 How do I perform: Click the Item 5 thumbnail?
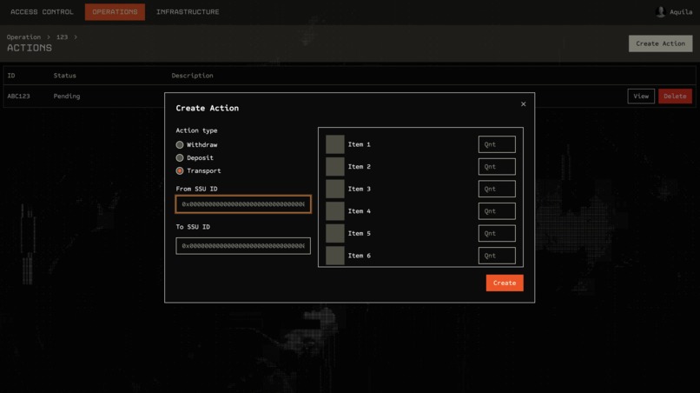[x=335, y=233]
